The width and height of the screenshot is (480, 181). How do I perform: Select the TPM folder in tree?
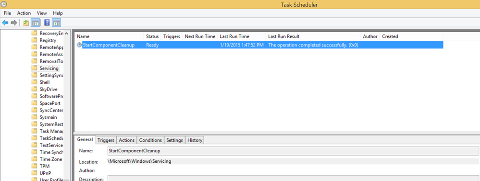45,166
